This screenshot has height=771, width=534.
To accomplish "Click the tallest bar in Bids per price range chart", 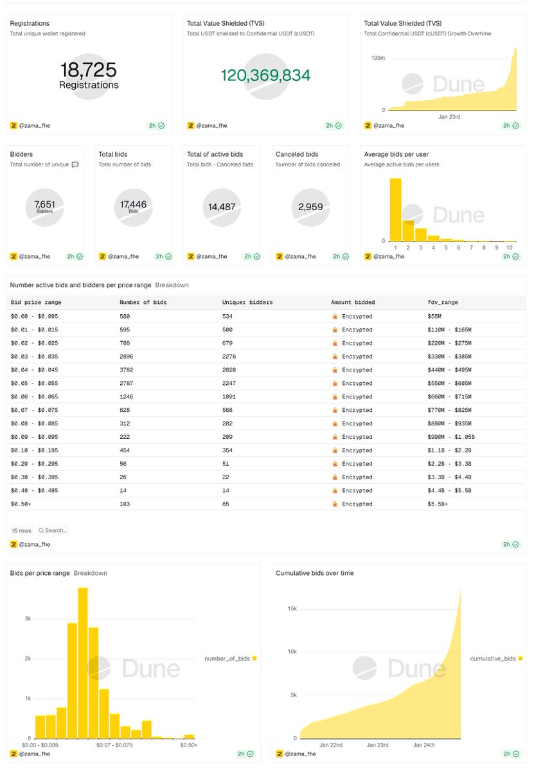I will [x=83, y=662].
